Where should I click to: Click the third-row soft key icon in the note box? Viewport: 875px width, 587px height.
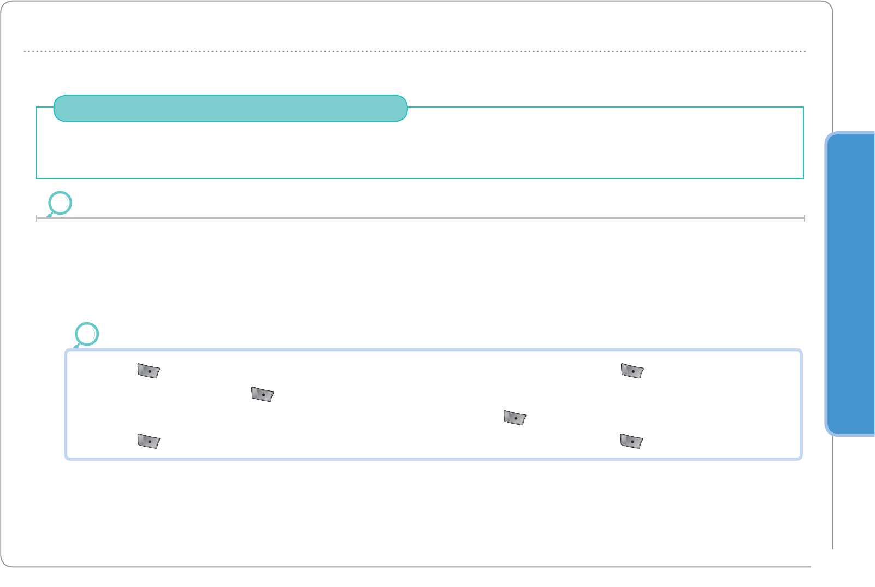point(514,418)
